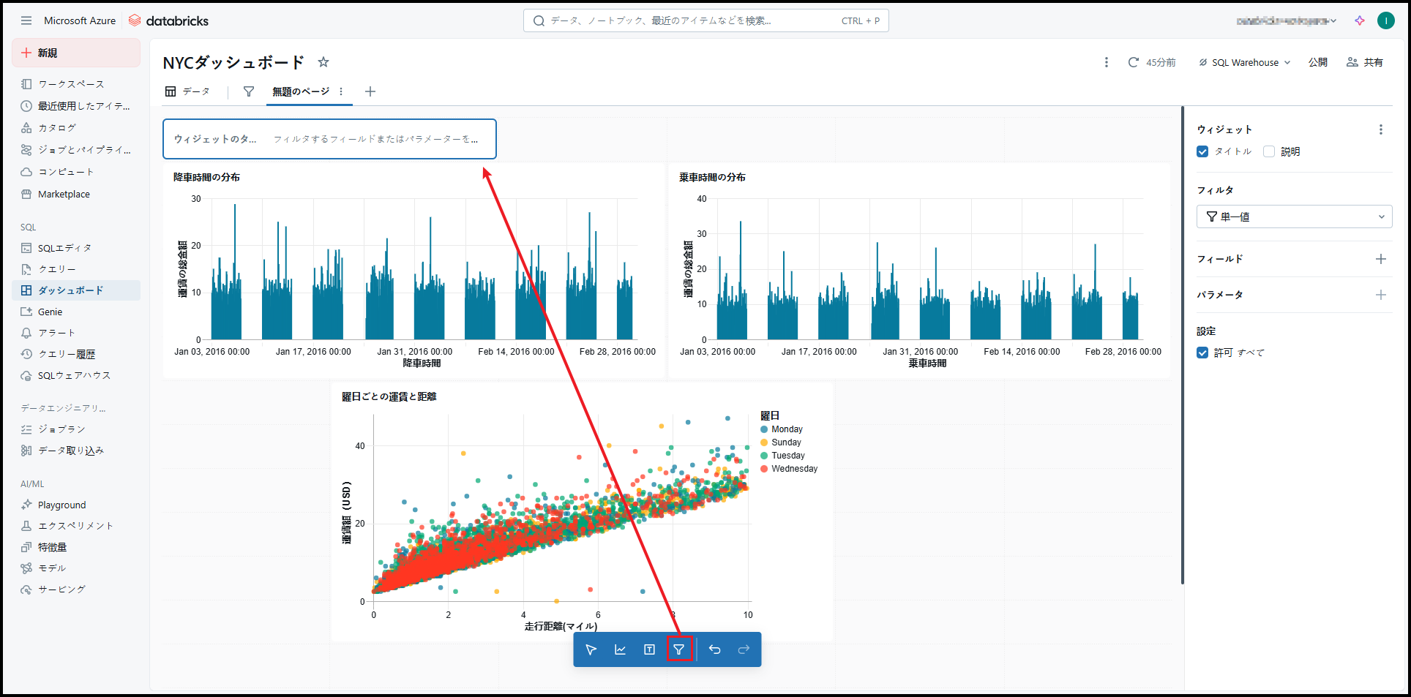Image resolution: width=1411 pixels, height=697 pixels.
Task: Toggle the 許可 すべて checkbox
Action: [1202, 353]
